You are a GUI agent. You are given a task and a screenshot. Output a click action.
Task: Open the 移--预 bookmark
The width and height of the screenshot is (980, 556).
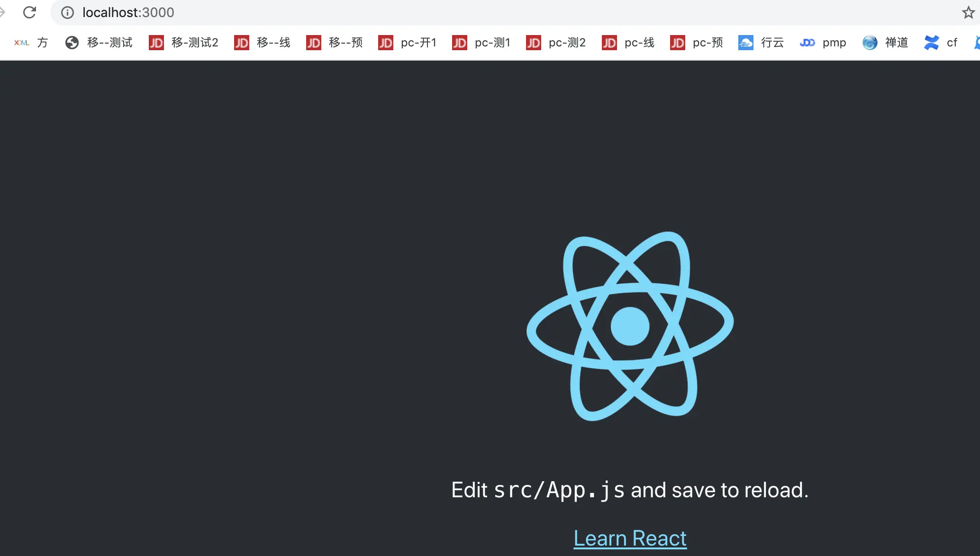(335, 43)
